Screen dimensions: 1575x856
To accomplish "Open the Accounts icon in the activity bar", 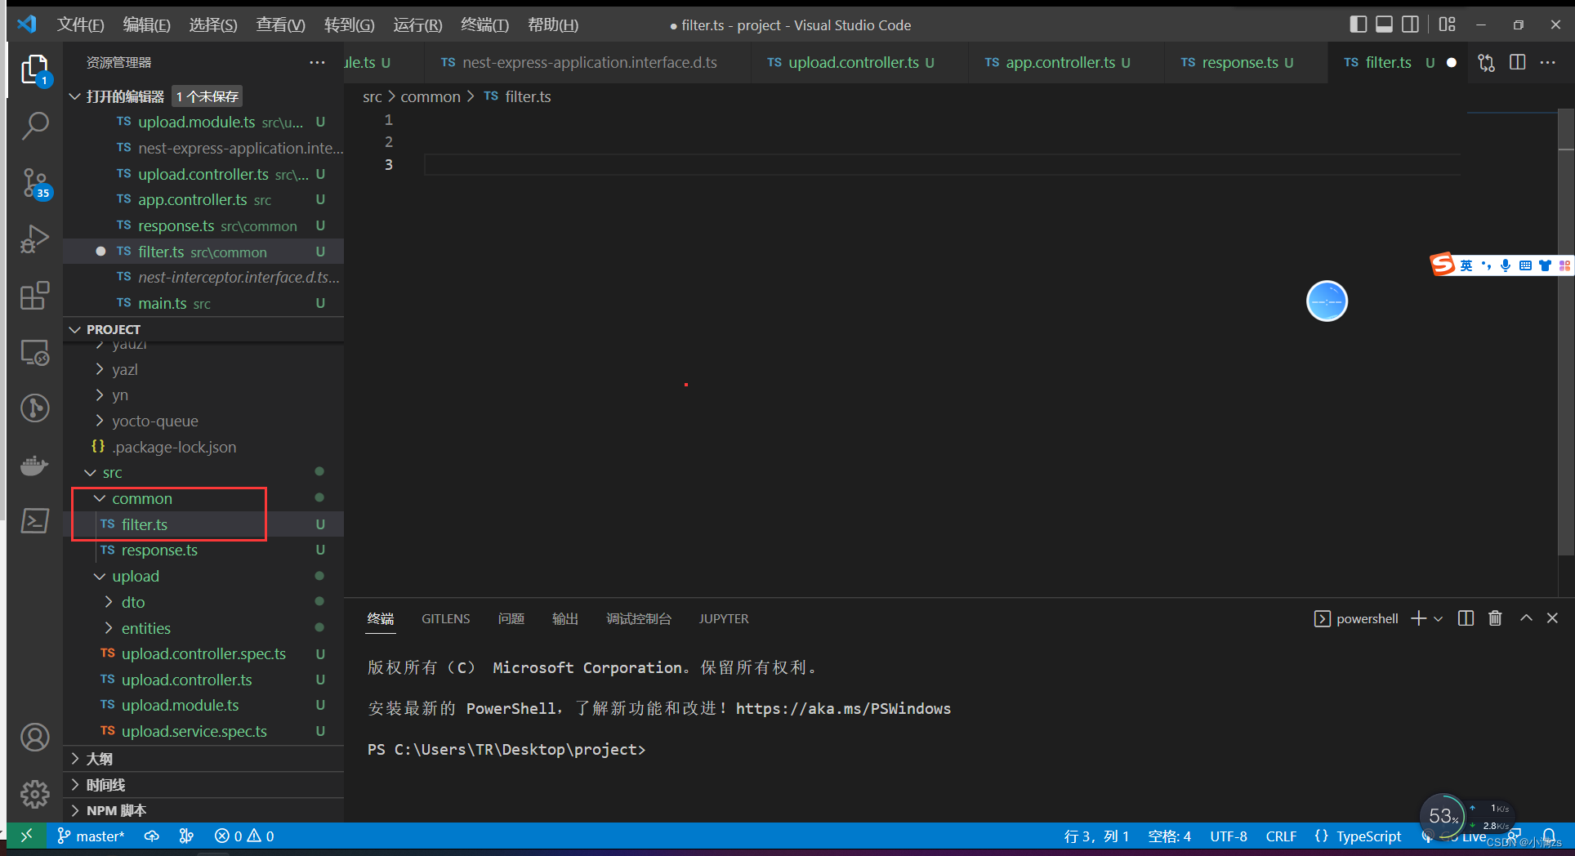I will click(x=34, y=737).
